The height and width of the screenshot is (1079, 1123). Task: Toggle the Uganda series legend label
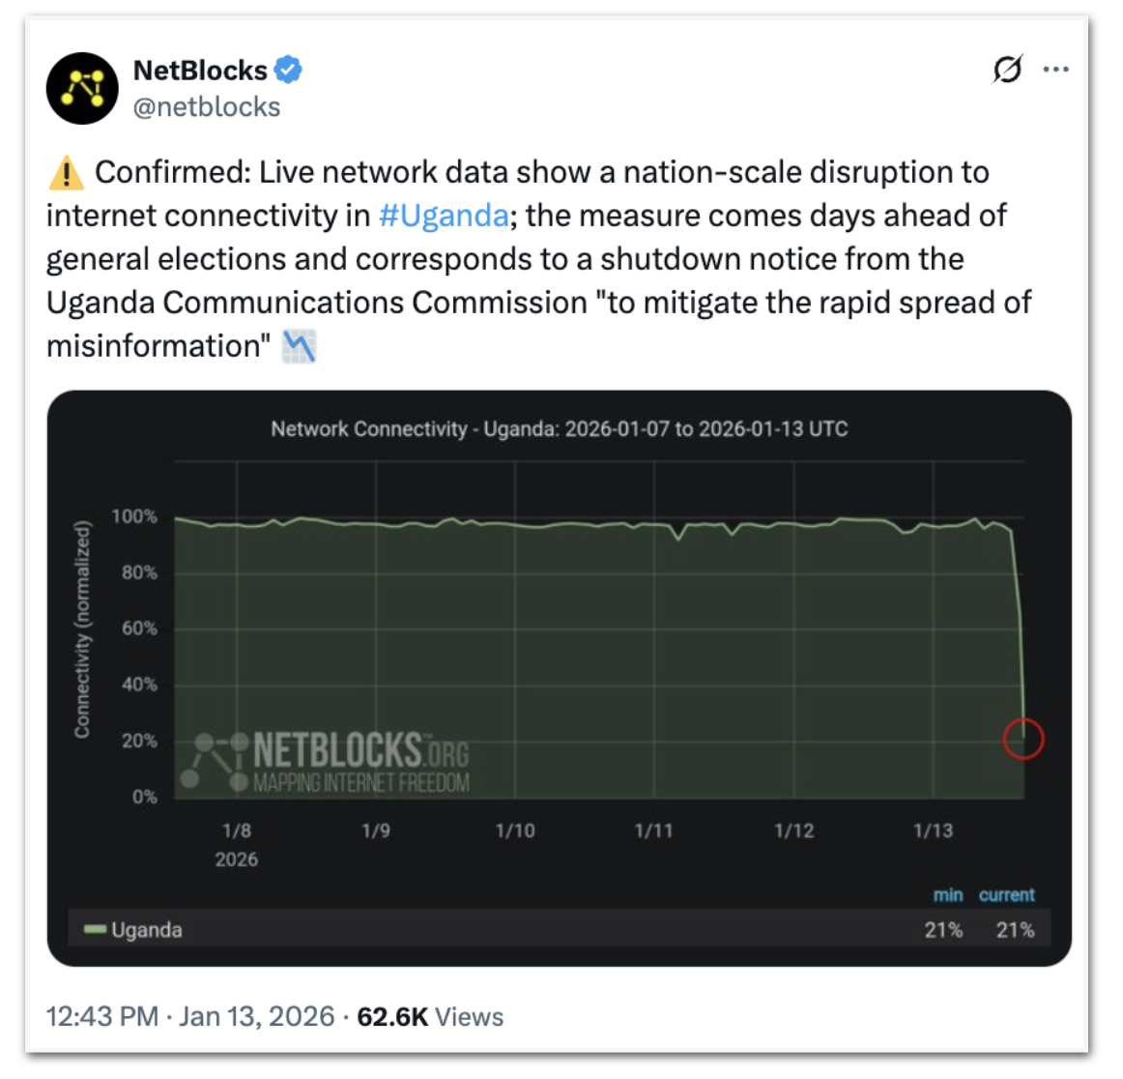[147, 930]
